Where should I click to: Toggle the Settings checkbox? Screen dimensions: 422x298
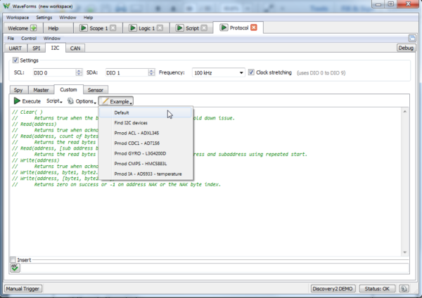[x=15, y=60]
